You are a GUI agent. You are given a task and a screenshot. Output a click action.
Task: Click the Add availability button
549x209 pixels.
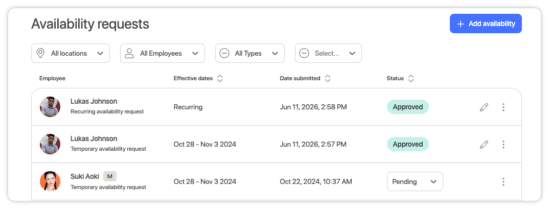(486, 24)
